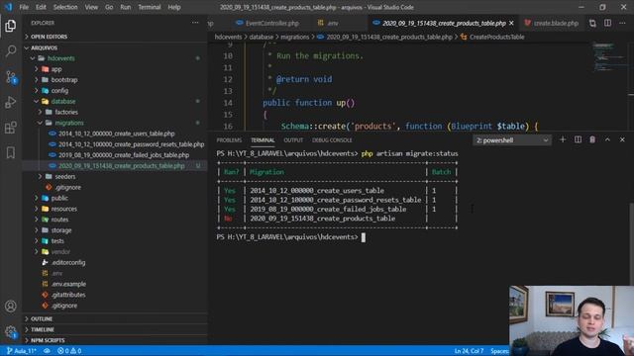Kill the terminal with trash icon
634x356 pixels.
click(592, 139)
